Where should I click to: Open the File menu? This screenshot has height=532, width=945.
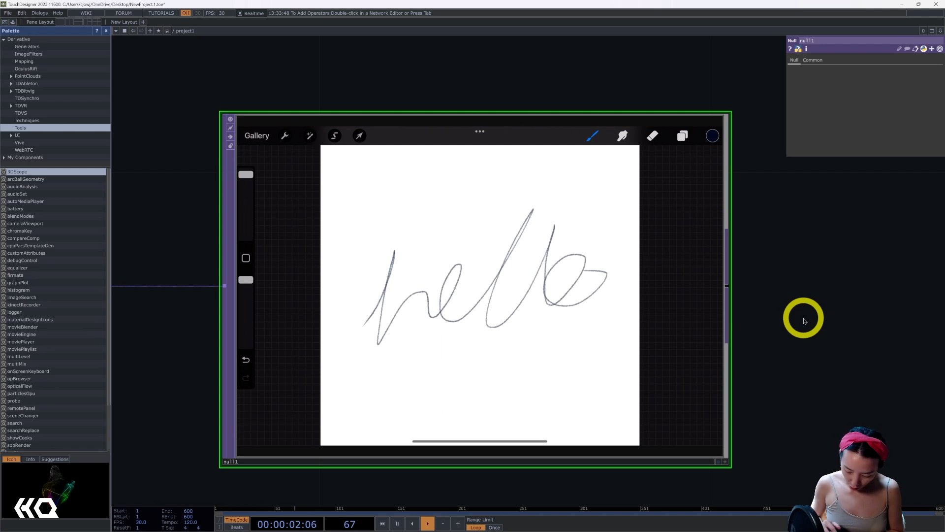click(8, 13)
